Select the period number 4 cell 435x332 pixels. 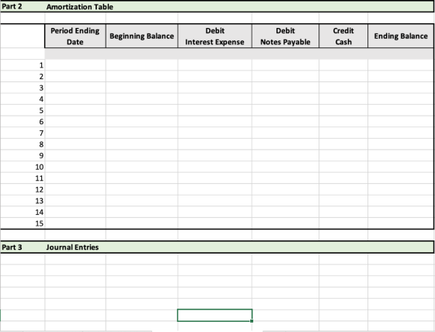(x=23, y=99)
